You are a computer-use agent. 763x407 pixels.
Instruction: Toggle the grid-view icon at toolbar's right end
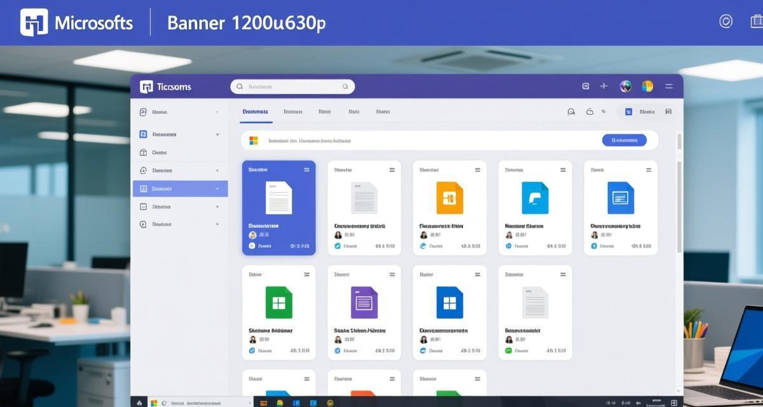tap(668, 111)
